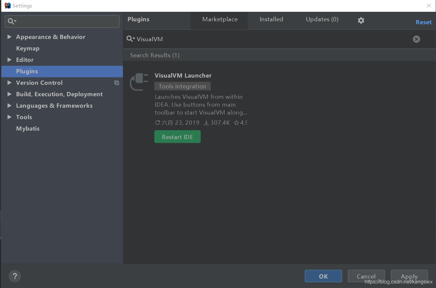Apply the settings changes
Screen dimensions: 436x288
click(409, 276)
